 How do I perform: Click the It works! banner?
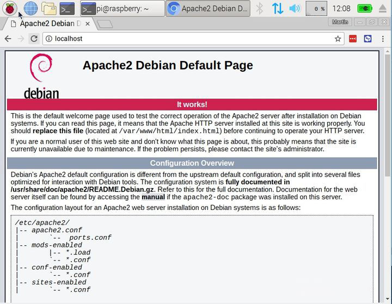click(x=192, y=104)
